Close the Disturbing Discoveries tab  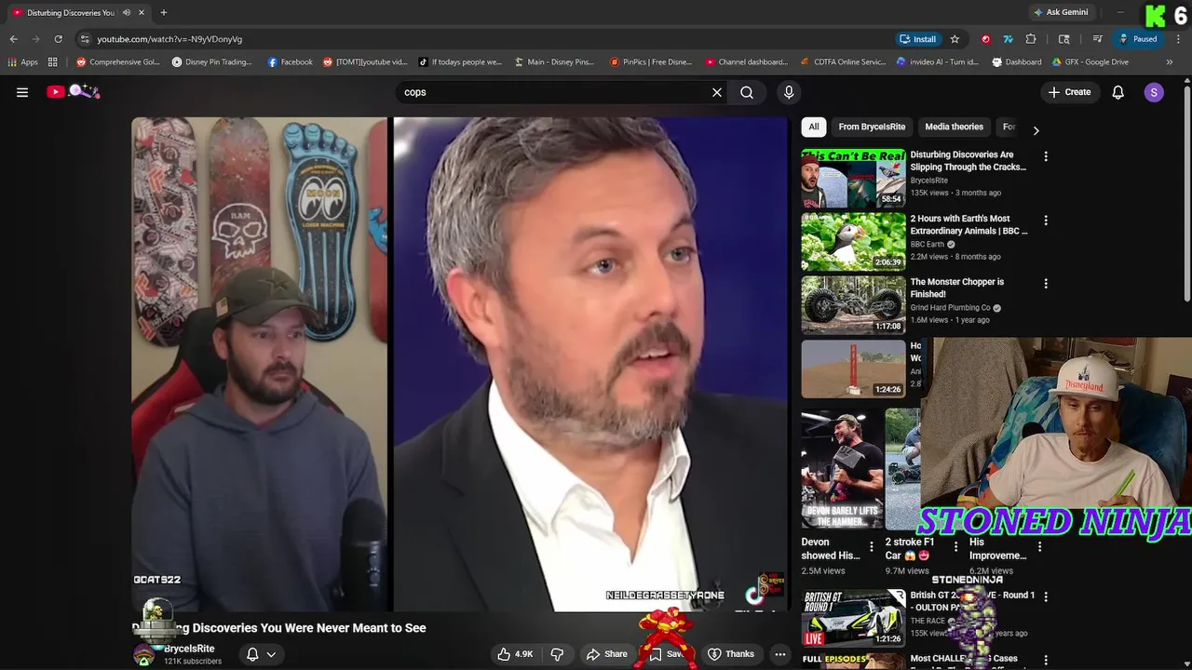click(142, 13)
